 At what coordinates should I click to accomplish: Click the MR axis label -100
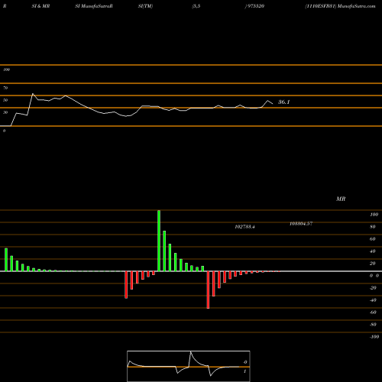tap(374, 337)
